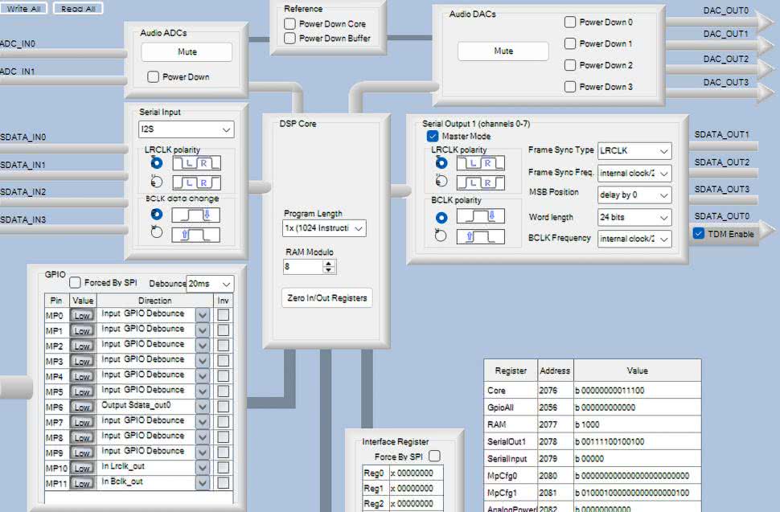The height and width of the screenshot is (512, 780).
Task: Choose rising-edge BCLK data change waveform icon
Action: point(196,235)
